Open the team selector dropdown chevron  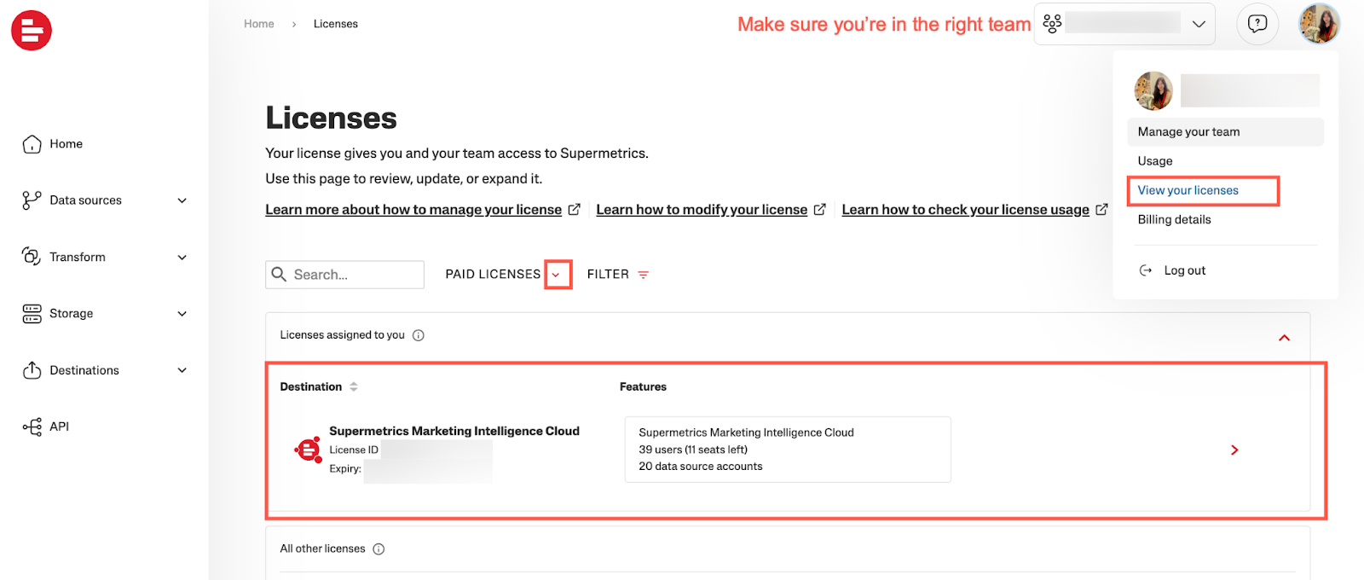(x=1199, y=24)
